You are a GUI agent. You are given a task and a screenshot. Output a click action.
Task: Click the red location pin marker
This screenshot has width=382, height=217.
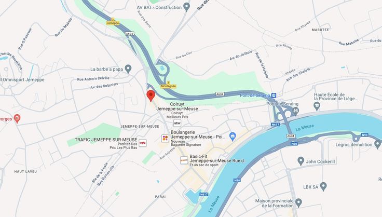click(x=151, y=96)
